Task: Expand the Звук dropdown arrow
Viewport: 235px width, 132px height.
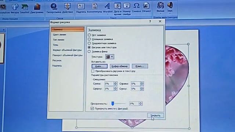Action: point(170,14)
